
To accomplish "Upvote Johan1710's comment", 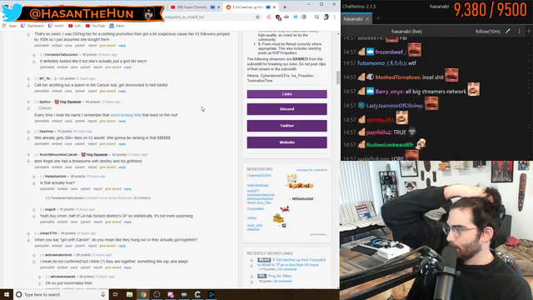I will [28, 233].
